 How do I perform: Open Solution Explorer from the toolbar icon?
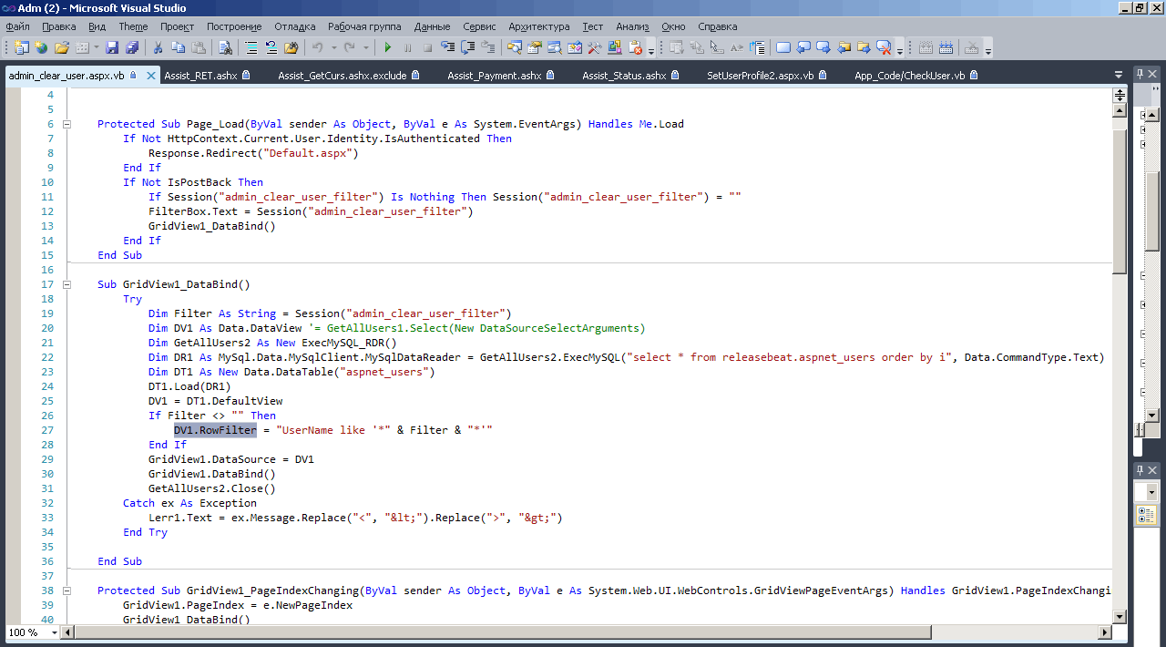click(x=515, y=47)
